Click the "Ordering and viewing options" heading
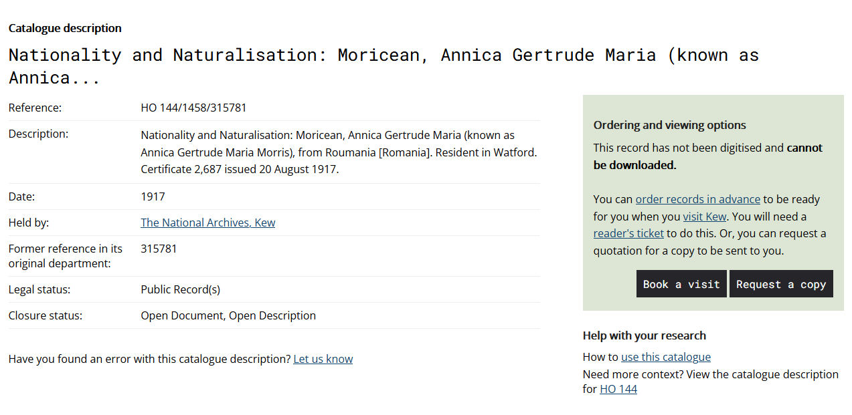Screen dimensions: 852x415 coord(670,125)
